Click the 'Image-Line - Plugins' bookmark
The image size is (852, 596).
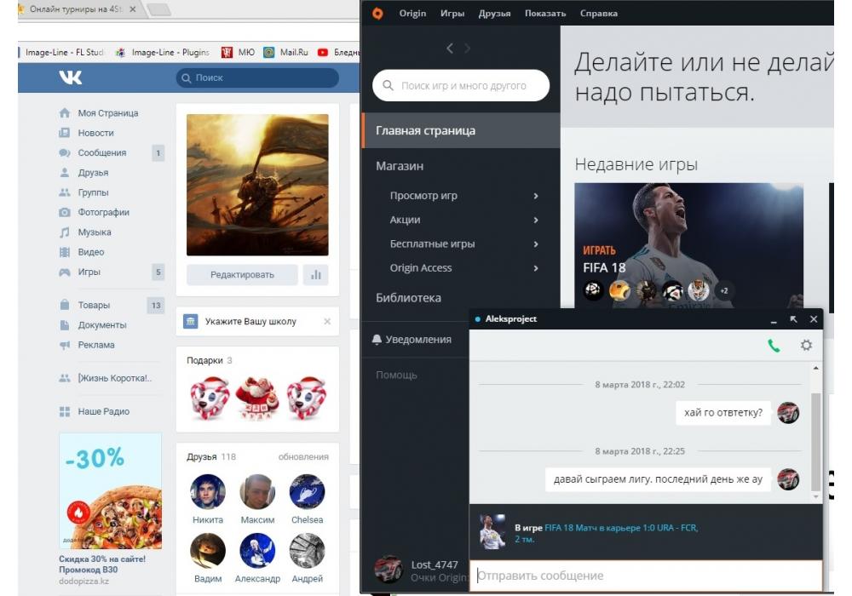(x=163, y=52)
